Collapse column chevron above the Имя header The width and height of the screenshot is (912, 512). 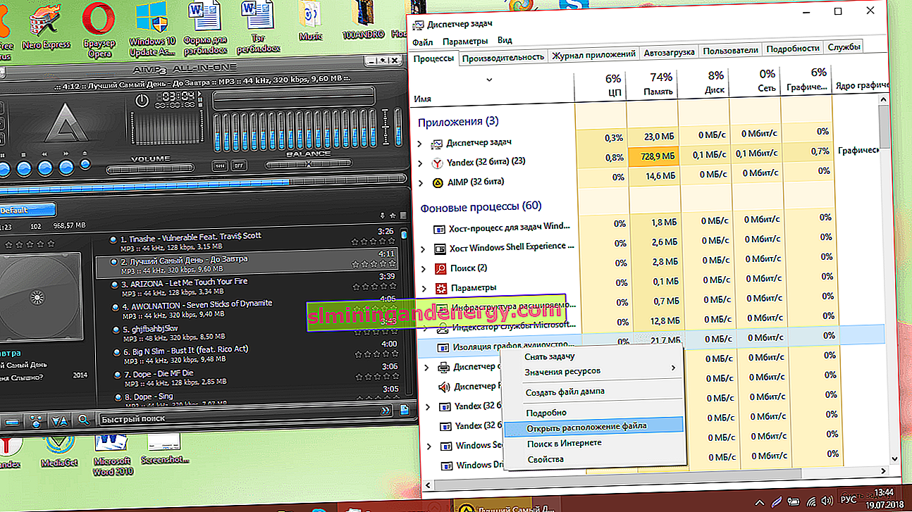(x=489, y=80)
